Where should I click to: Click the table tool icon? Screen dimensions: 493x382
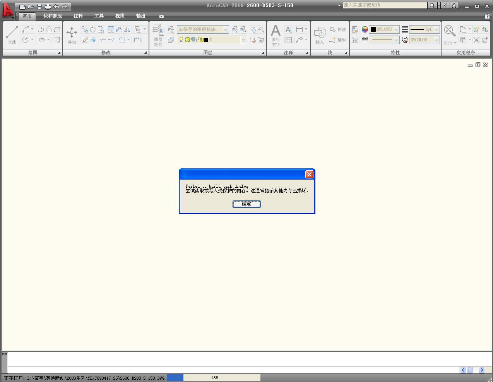289,39
